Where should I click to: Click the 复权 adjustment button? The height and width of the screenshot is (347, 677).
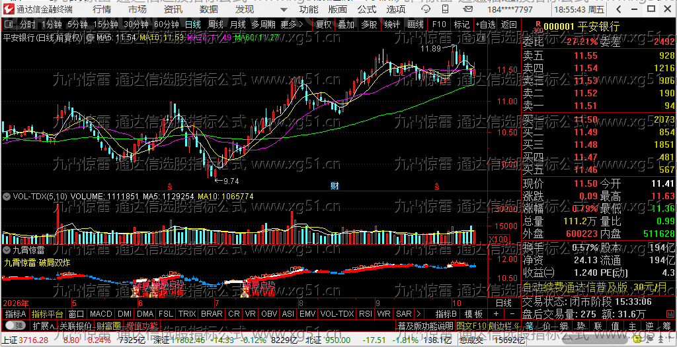pos(323,24)
